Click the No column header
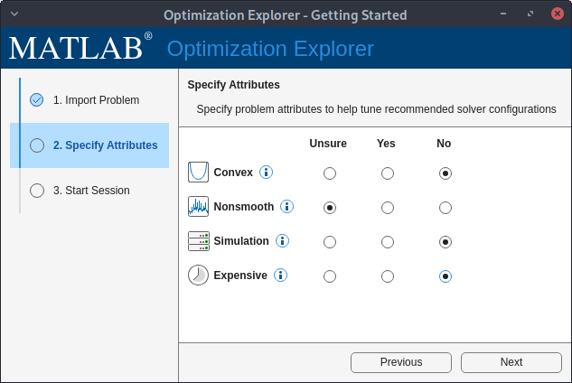This screenshot has width=572, height=383. point(444,144)
